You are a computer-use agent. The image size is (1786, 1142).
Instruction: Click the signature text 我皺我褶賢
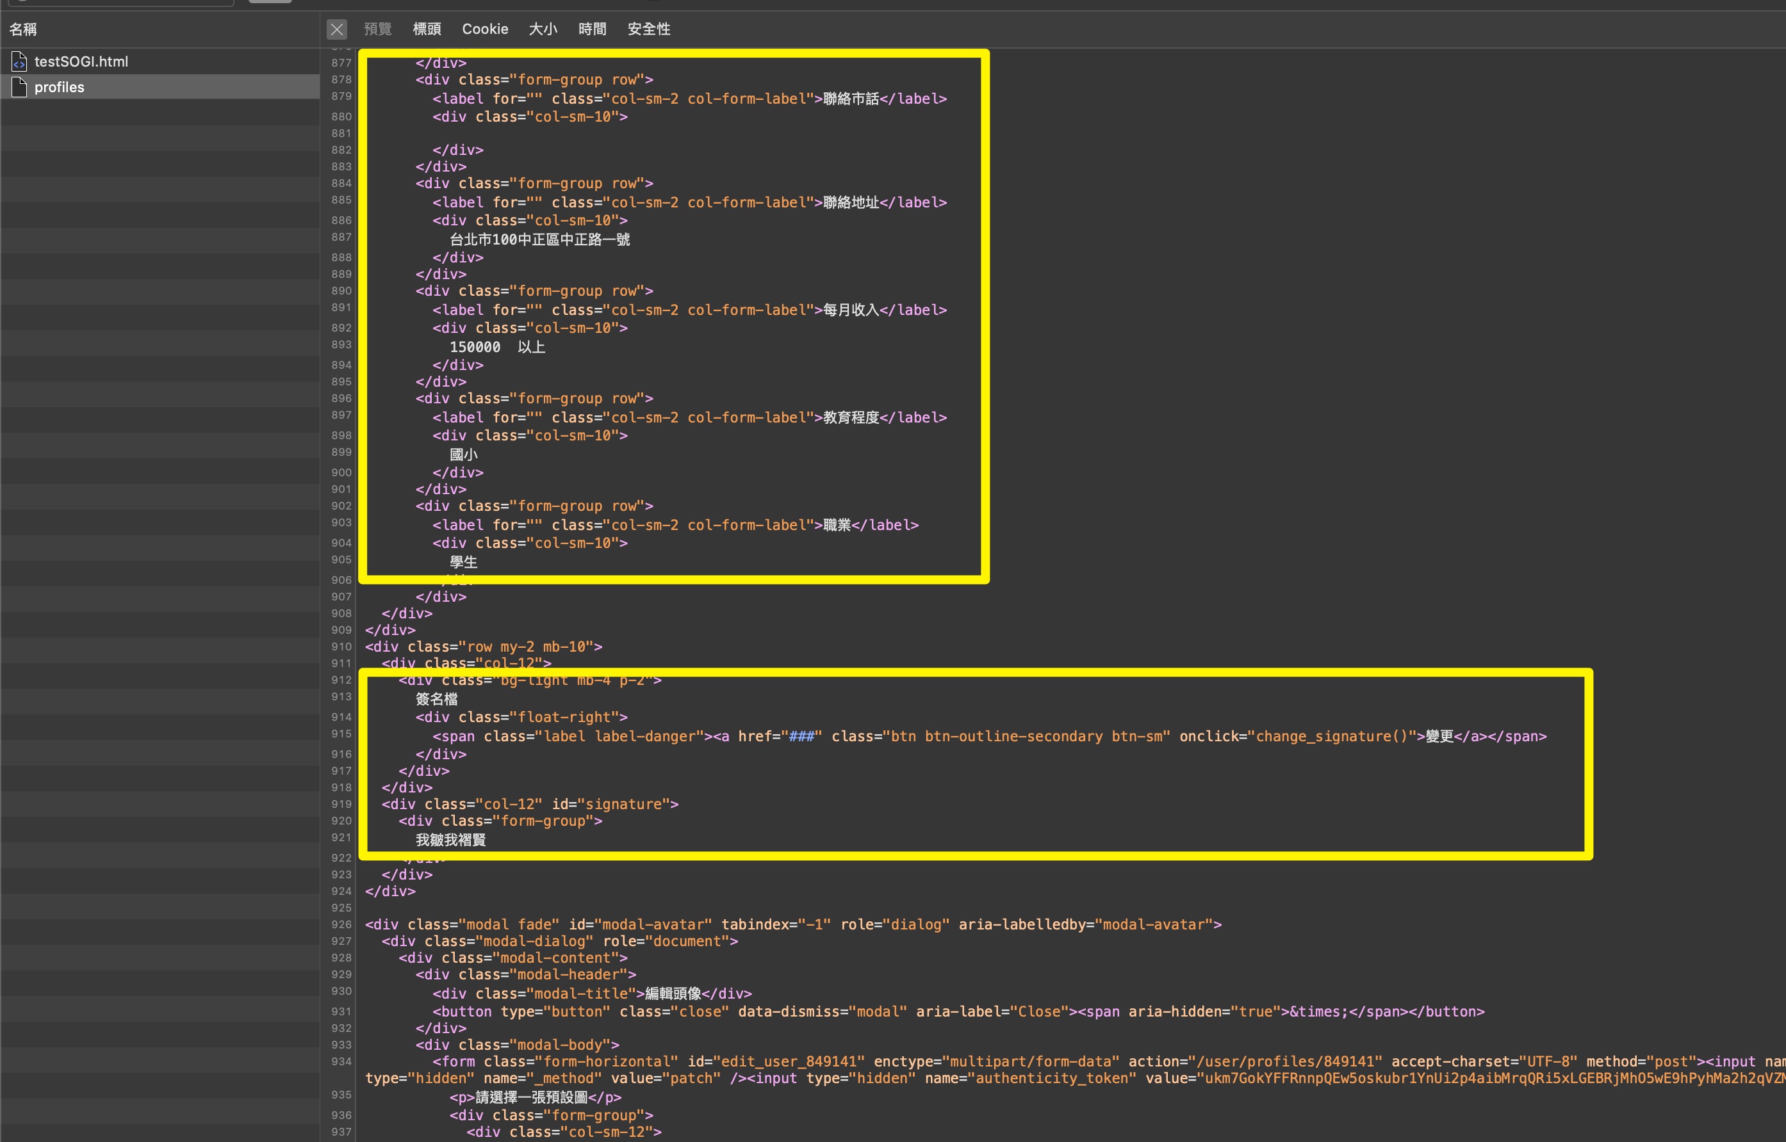coord(450,839)
